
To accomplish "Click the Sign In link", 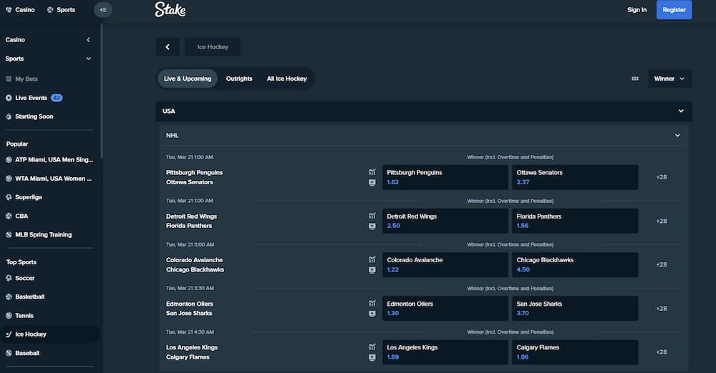I will (637, 9).
